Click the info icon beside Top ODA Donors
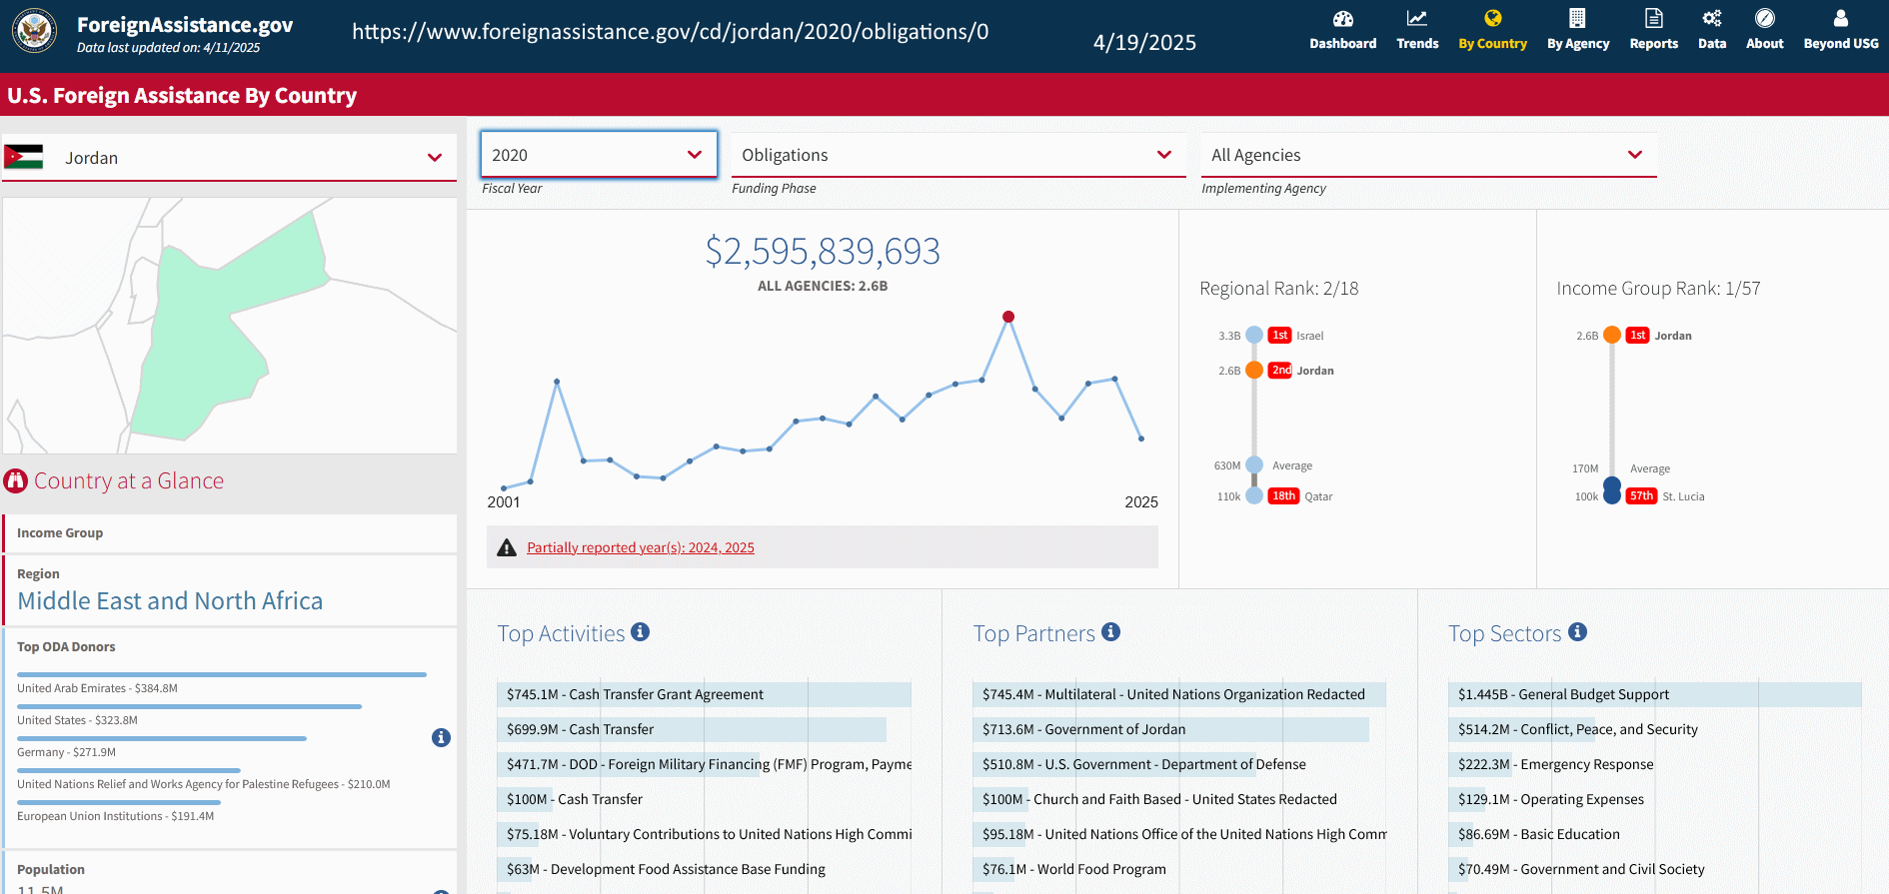1889x894 pixels. point(441,737)
